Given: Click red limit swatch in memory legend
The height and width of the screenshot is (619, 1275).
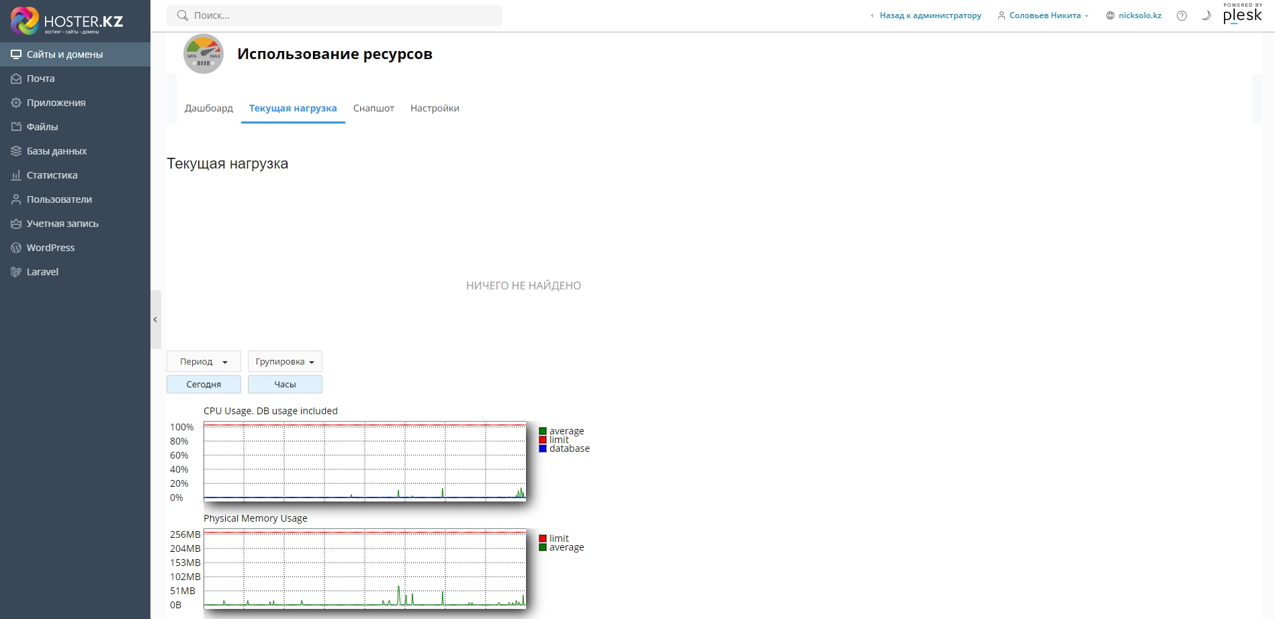Looking at the screenshot, I should [x=543, y=538].
